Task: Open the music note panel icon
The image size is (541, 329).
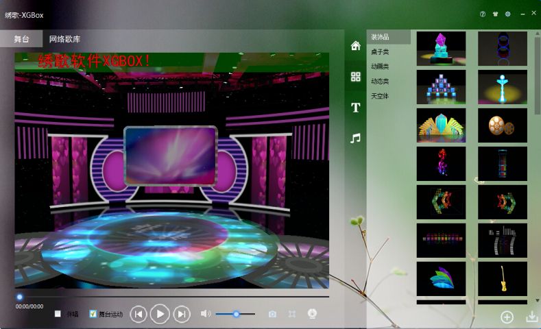Action: click(355, 138)
